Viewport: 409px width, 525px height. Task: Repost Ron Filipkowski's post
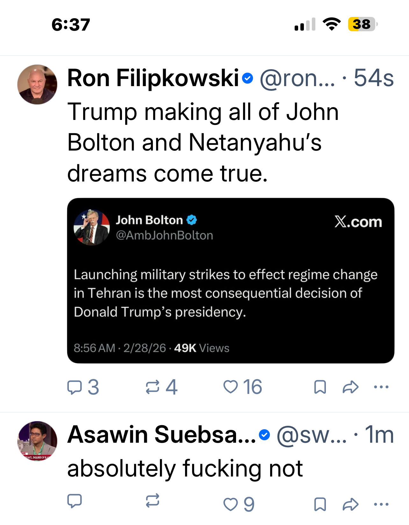[x=153, y=387]
